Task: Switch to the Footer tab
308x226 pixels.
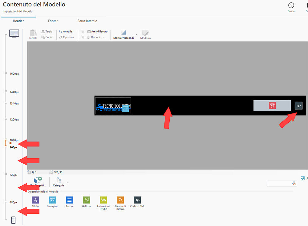Action: click(53, 21)
